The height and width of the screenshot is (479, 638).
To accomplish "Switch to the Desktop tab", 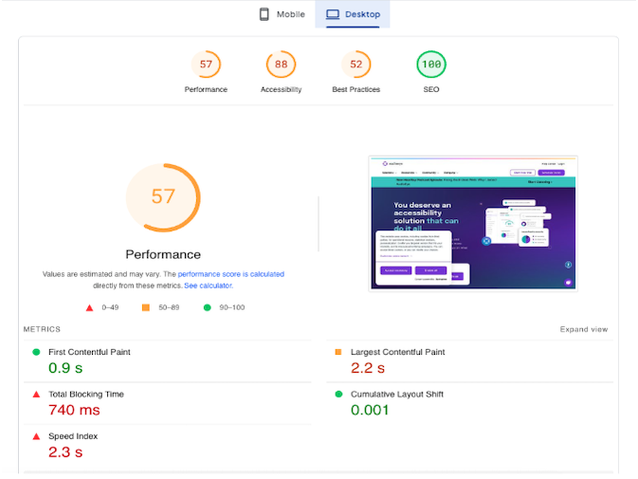I will (363, 14).
